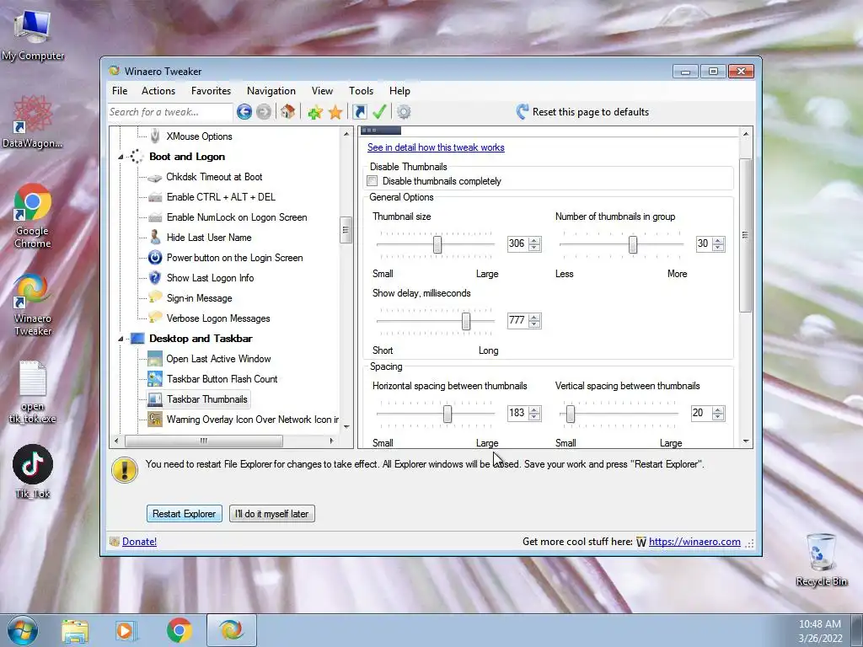This screenshot has height=647, width=863.
Task: Increase Thumbnail size value with up arrow
Action: [534, 240]
